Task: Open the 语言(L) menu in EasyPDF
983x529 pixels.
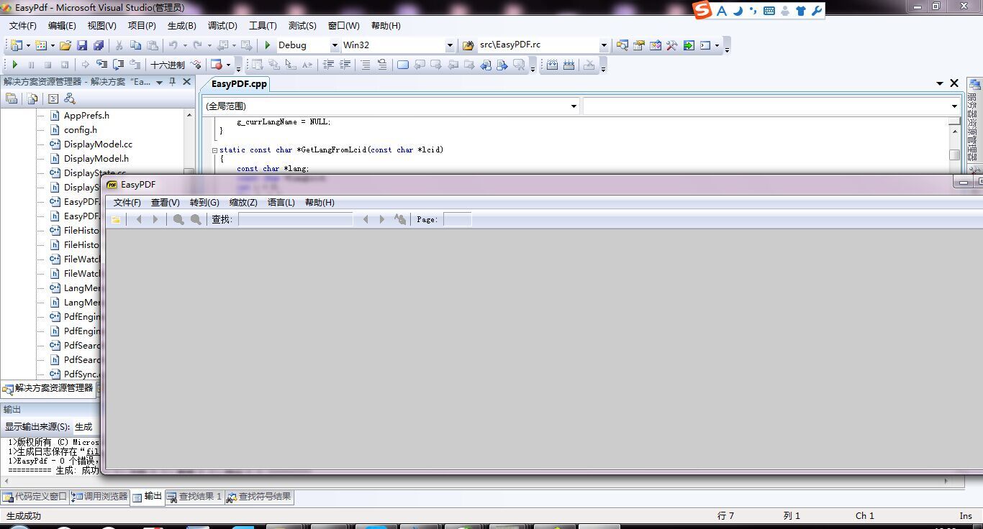Action: point(281,203)
